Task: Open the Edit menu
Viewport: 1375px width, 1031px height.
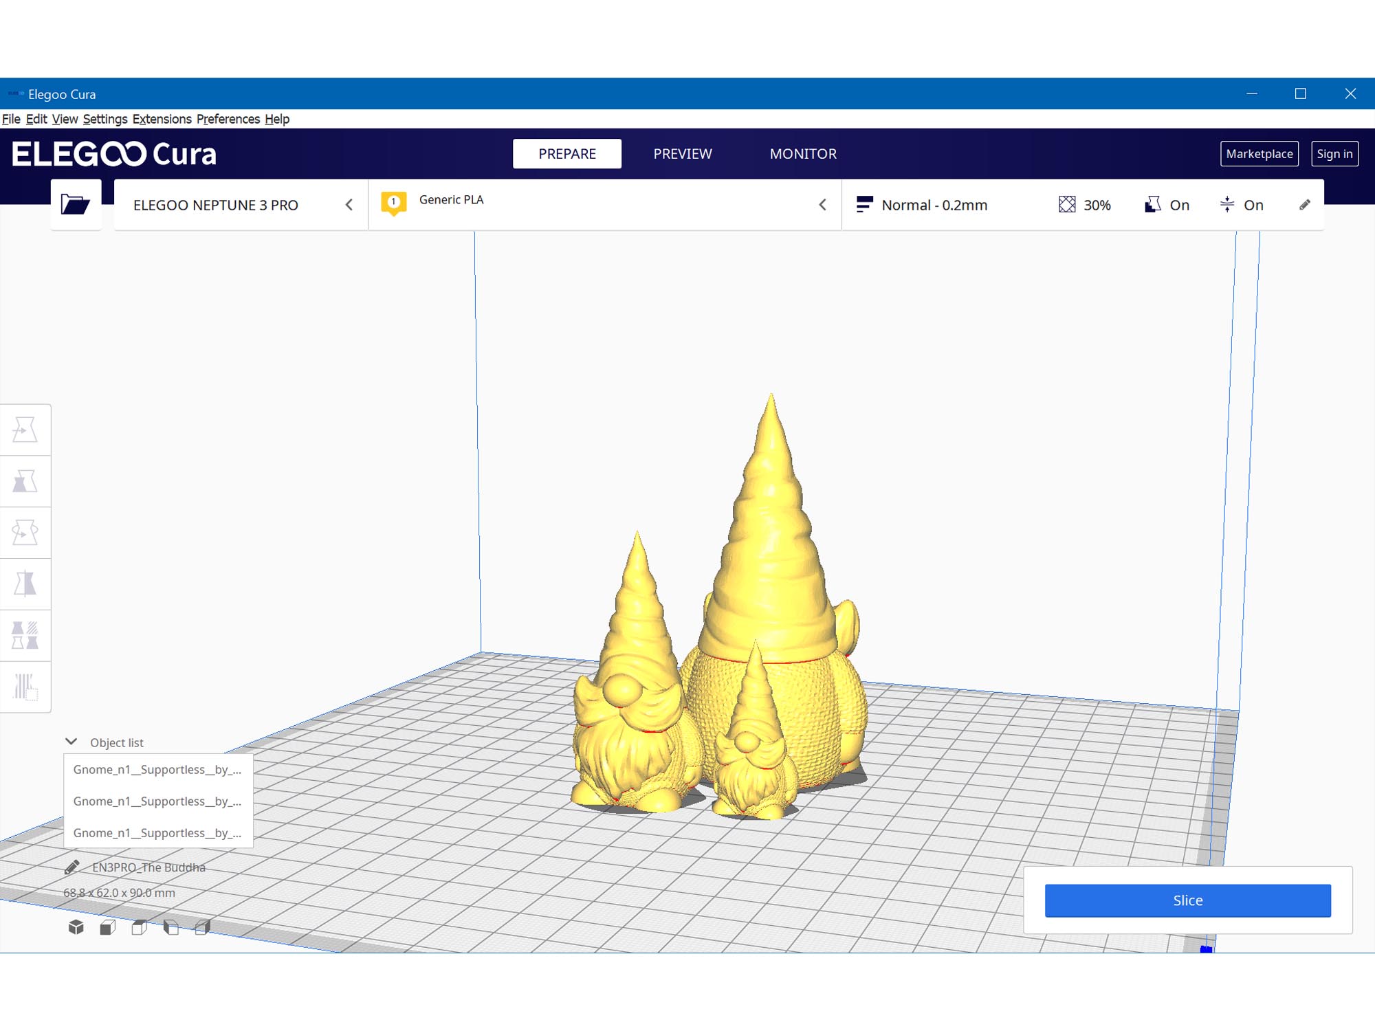Action: (x=36, y=119)
